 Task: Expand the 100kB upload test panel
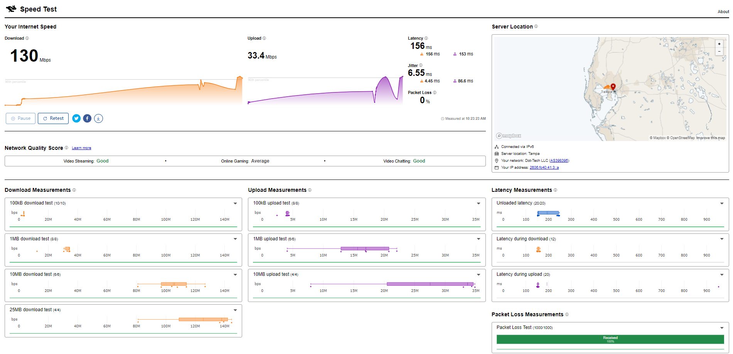pyautogui.click(x=479, y=203)
